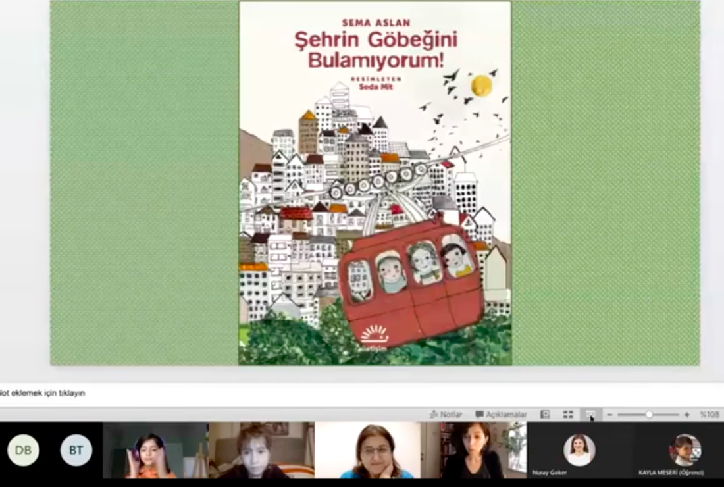Screen dimensions: 724x487
Task: Click the 'Şehrin Göbeğini Bulamıyorum!' title text
Action: (x=376, y=49)
